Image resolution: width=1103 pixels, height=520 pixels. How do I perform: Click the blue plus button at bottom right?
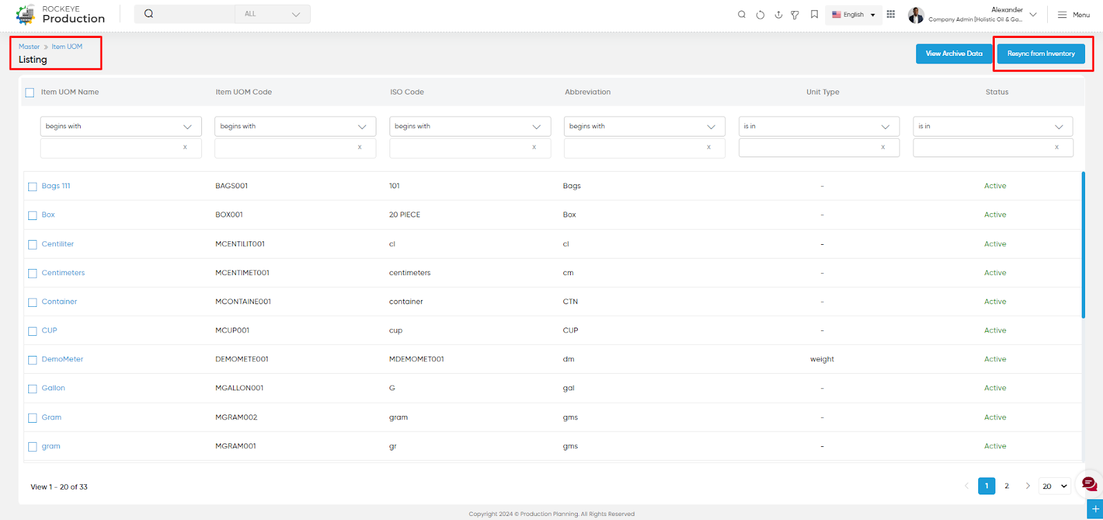coord(1095,509)
